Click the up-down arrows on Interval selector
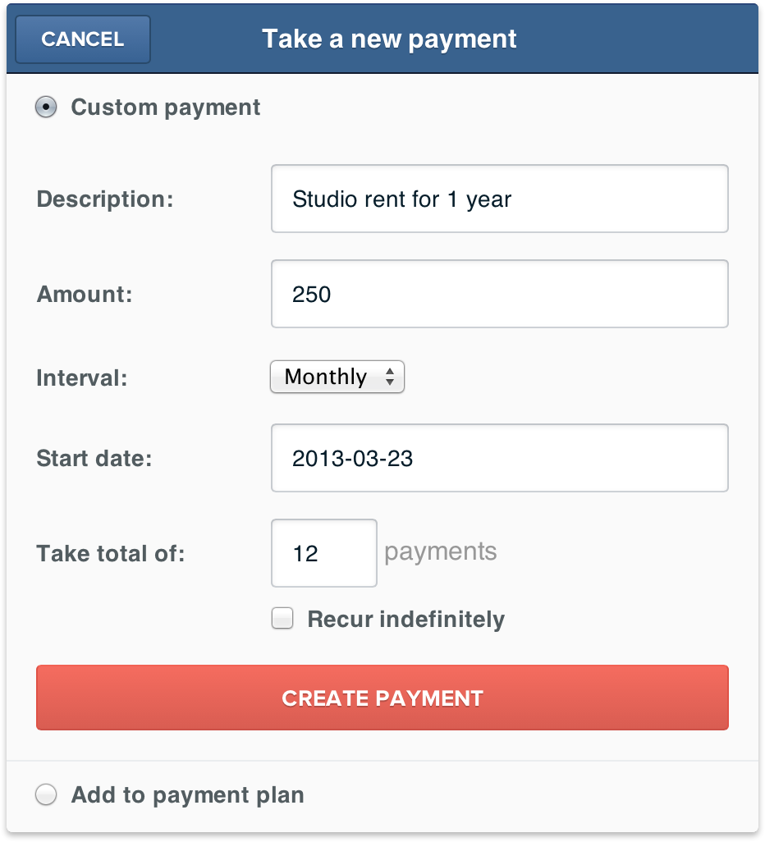The height and width of the screenshot is (842, 765). tap(390, 377)
